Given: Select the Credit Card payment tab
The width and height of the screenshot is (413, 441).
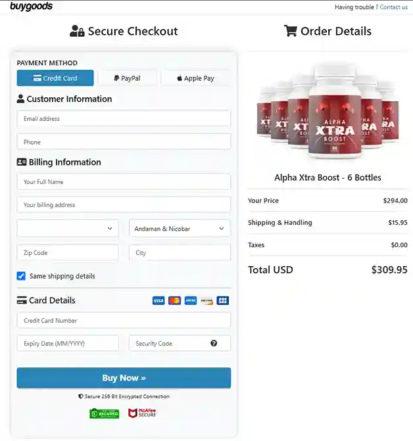Looking at the screenshot, I should pos(55,78).
